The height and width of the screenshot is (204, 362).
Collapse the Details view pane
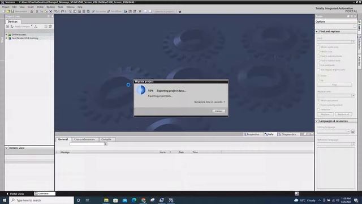tap(6, 148)
